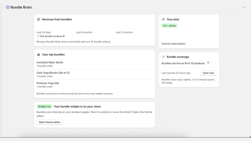Click the card icon beside Your plan
This screenshot has width=251, height=141.
click(163, 19)
